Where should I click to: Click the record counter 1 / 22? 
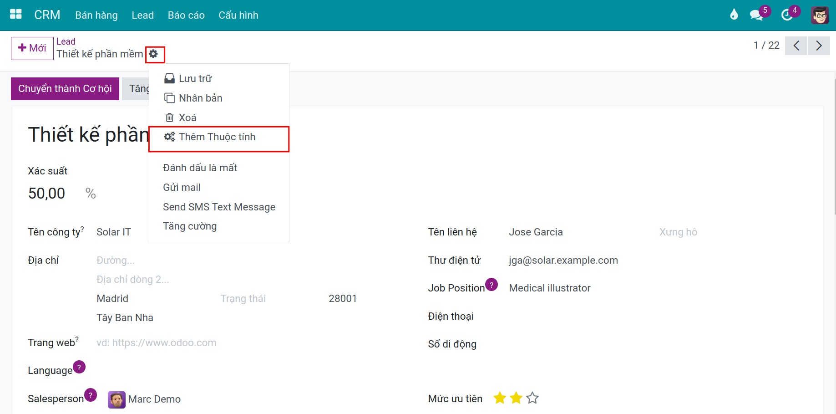pyautogui.click(x=767, y=46)
